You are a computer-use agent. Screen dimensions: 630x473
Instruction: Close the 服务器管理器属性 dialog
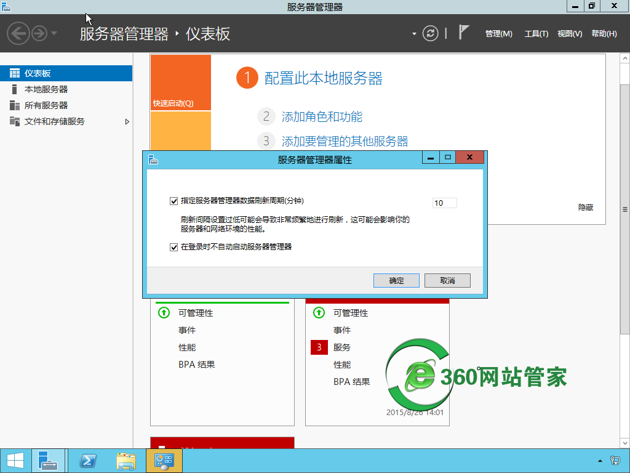pyautogui.click(x=469, y=158)
